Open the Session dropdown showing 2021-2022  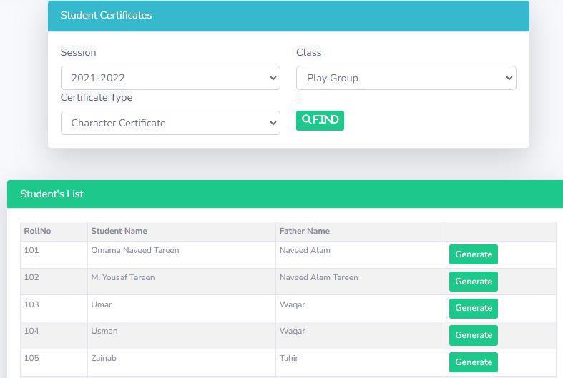point(170,78)
